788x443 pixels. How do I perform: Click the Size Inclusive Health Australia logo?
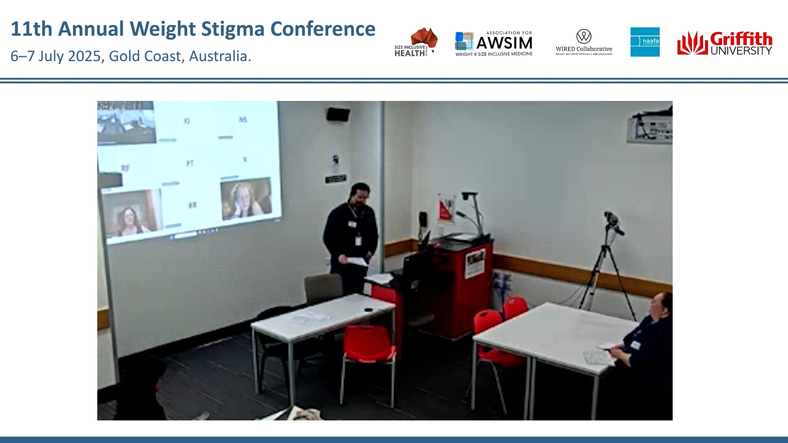point(415,42)
